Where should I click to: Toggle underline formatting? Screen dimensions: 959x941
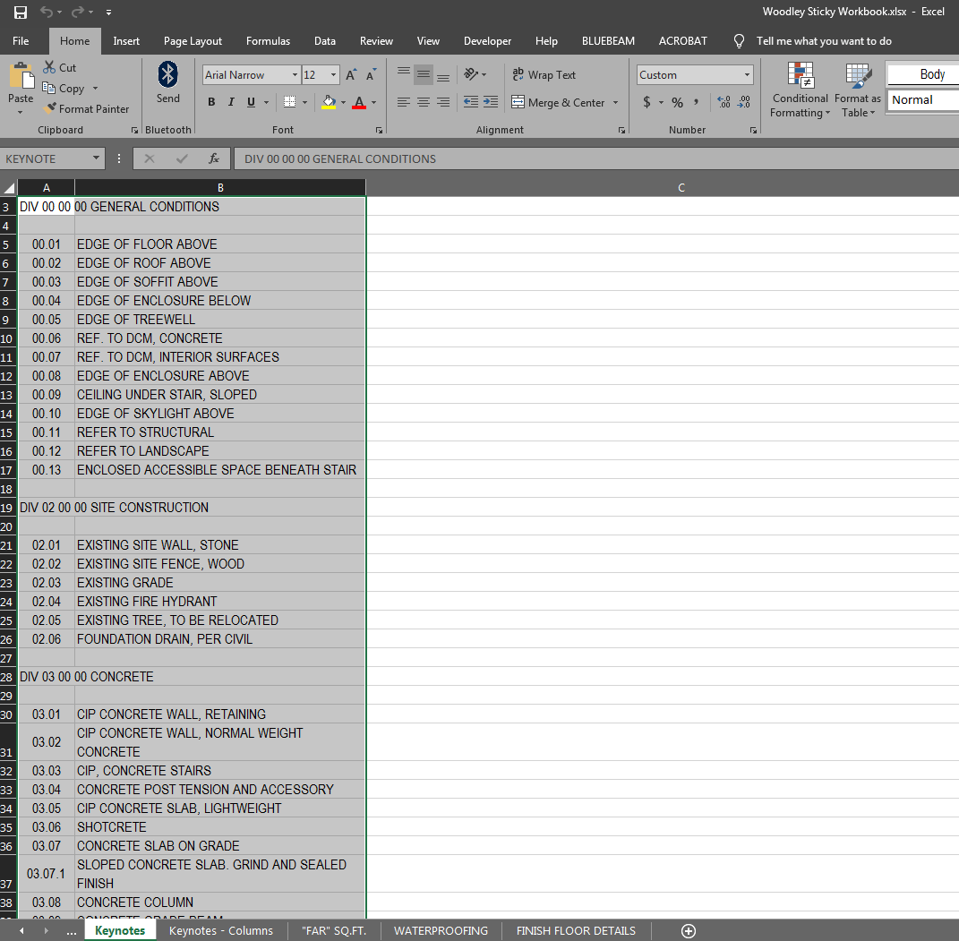[x=251, y=102]
